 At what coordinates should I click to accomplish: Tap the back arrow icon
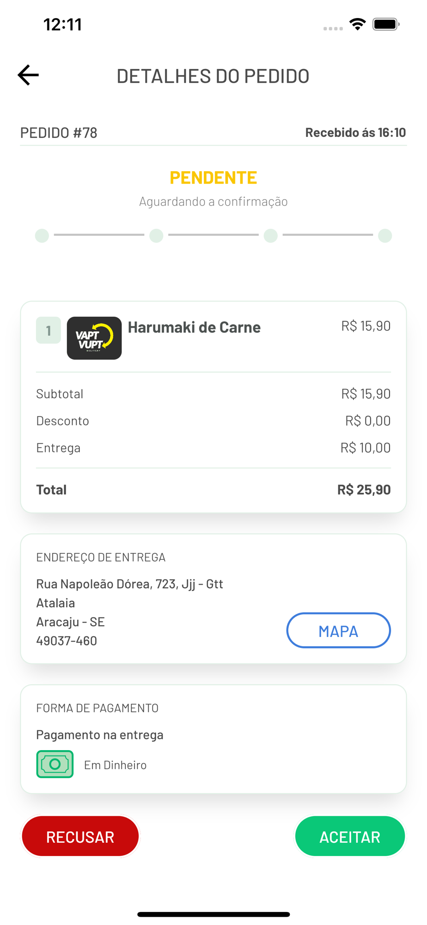point(28,75)
